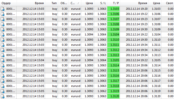Select order icon in T/P 1.3119 row
Image resolution: width=174 pixels, height=99 pixels.
click(3, 91)
